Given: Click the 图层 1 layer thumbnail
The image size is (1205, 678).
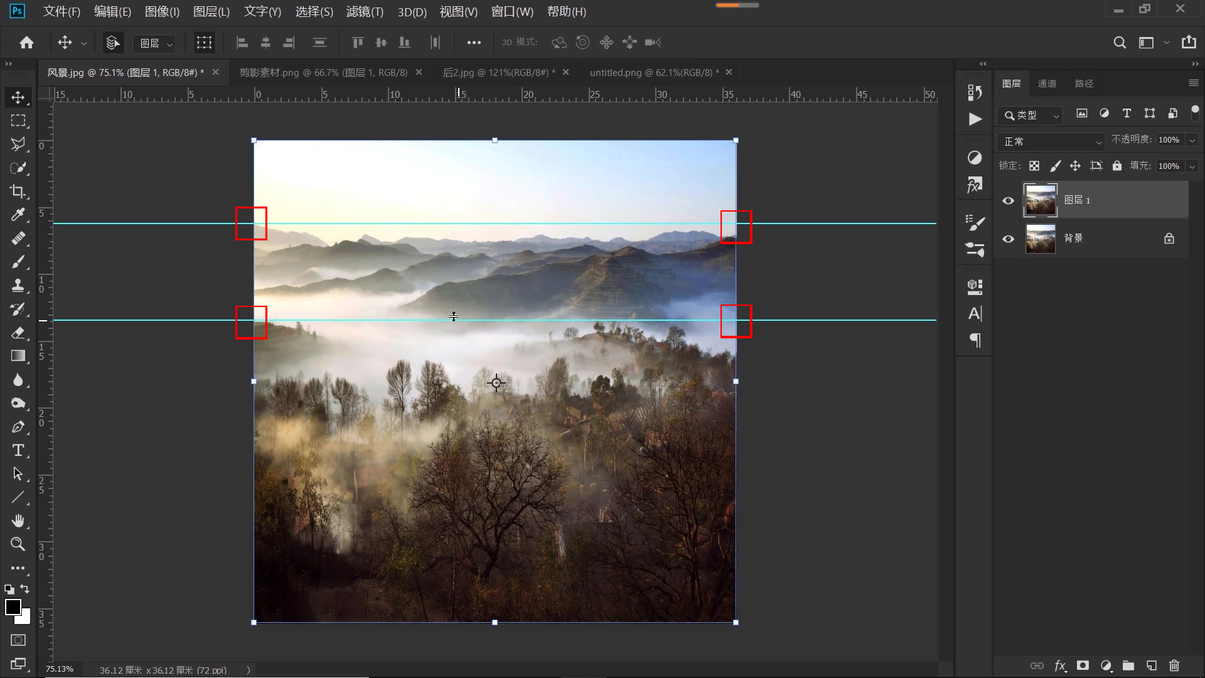Looking at the screenshot, I should (1041, 200).
